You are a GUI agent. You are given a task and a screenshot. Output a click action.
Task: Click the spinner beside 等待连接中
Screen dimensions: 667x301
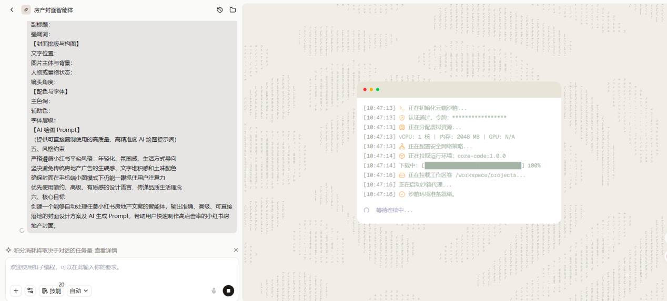[367, 210]
